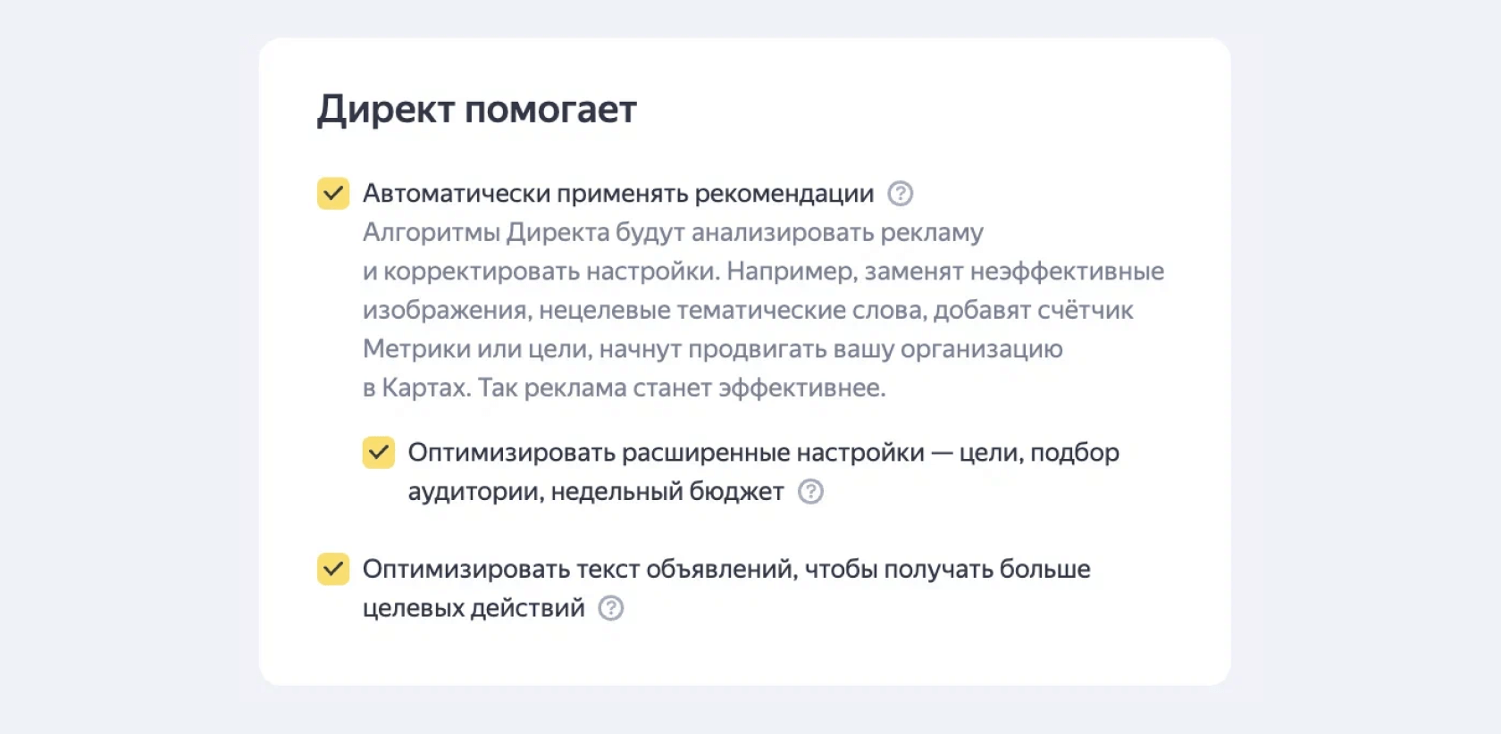The width and height of the screenshot is (1501, 734).
Task: Click question mark icon next to "целевых действий"
Action: (x=611, y=609)
